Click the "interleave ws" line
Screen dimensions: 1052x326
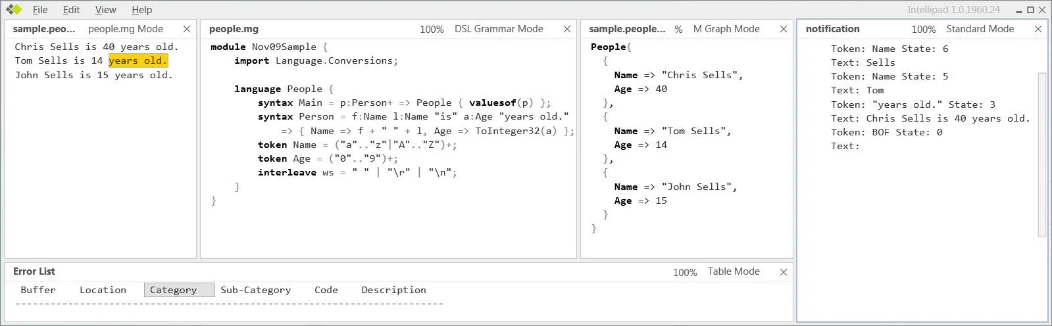pyautogui.click(x=357, y=172)
